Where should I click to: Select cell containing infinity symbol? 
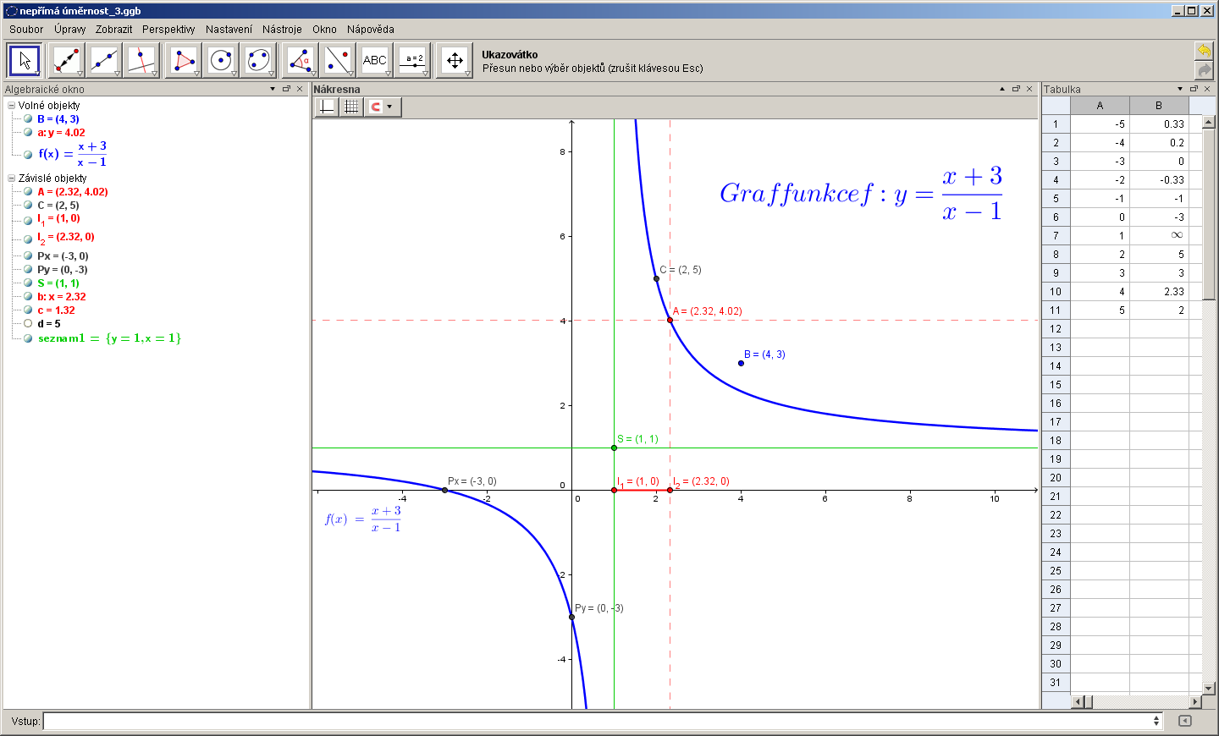point(1159,236)
